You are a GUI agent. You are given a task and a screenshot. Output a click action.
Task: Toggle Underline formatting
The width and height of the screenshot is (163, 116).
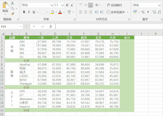[x=34, y=12]
